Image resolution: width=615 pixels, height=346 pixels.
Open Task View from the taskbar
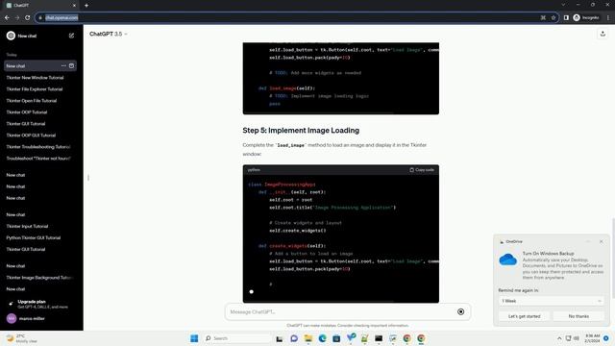[280, 338]
